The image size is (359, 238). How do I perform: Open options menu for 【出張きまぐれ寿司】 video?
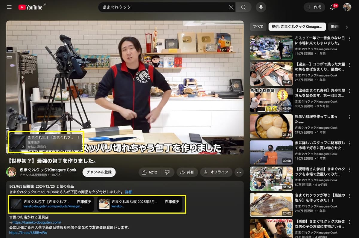coord(349,91)
